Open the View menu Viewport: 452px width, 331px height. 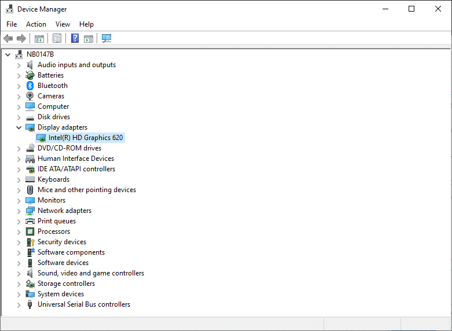click(63, 24)
